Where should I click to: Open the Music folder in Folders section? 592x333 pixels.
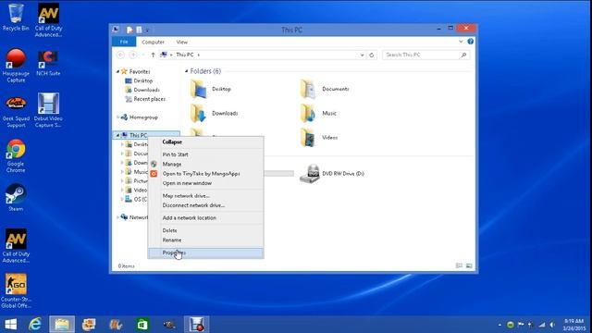pos(318,113)
